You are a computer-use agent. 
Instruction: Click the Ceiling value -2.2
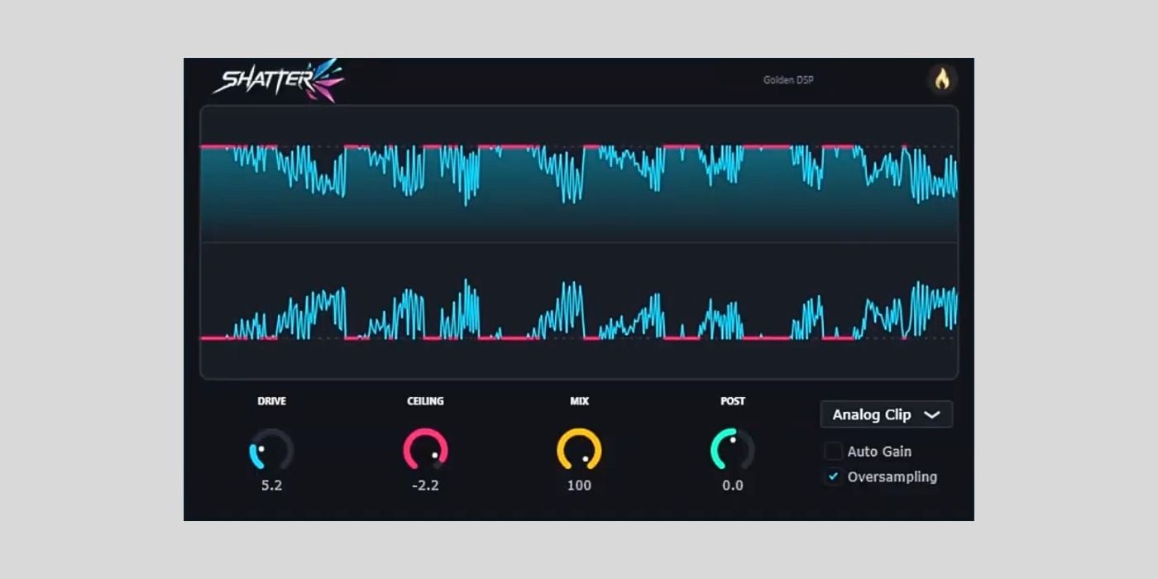pos(425,486)
